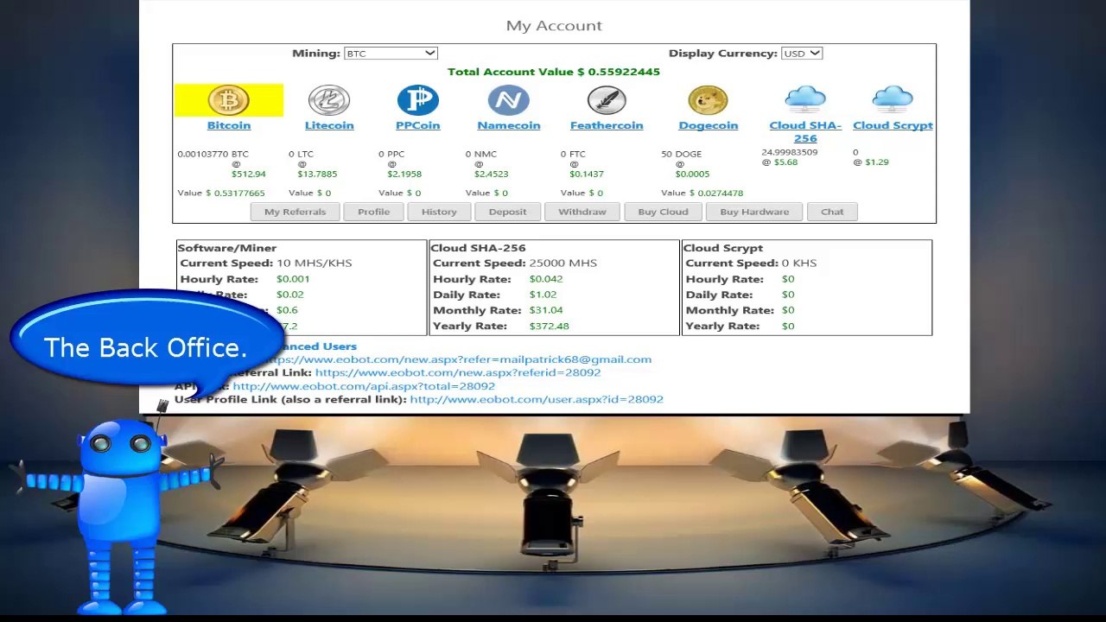Click the Cloud Scrypt price $1.29
Screen dimensions: 1106x622
click(x=877, y=162)
